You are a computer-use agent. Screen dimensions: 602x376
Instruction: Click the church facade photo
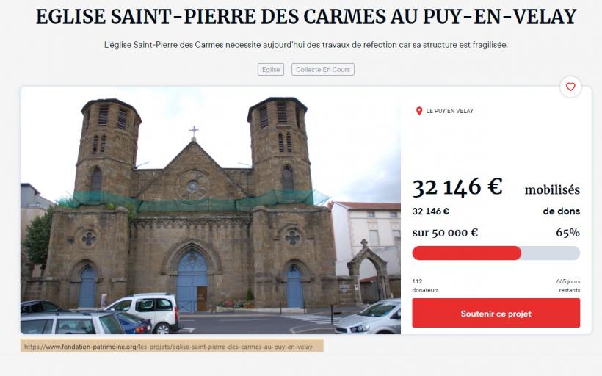211,211
